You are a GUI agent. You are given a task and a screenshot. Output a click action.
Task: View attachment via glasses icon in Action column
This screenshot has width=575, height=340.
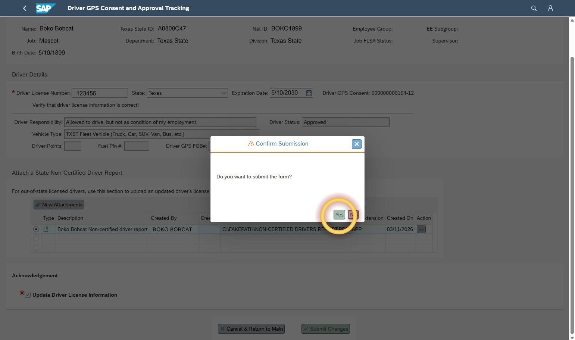421,229
